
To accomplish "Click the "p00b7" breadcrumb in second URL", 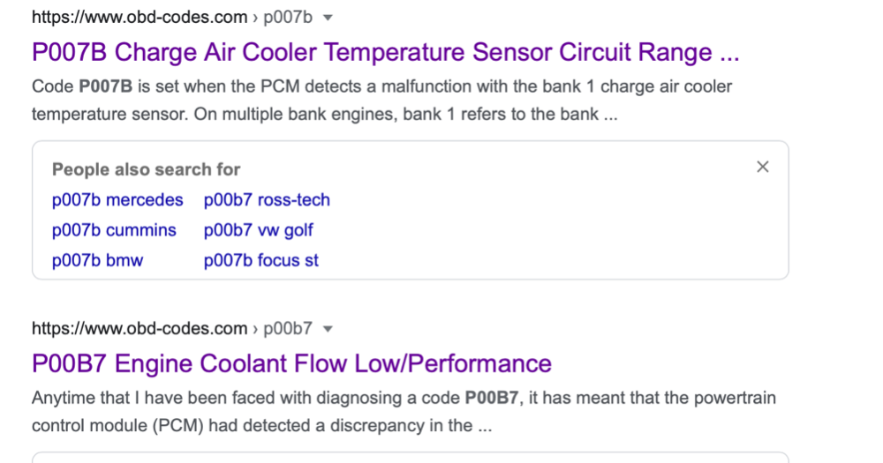I will [x=288, y=329].
